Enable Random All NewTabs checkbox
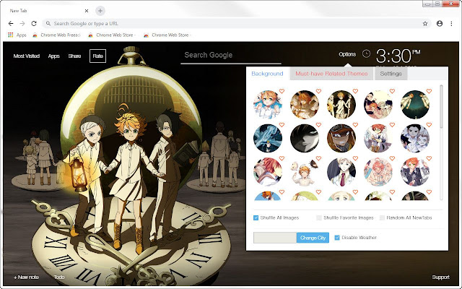This screenshot has height=289, width=462. 382,218
